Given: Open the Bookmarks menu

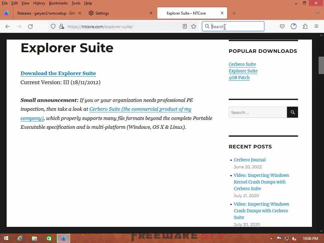Looking at the screenshot, I should point(58,3).
